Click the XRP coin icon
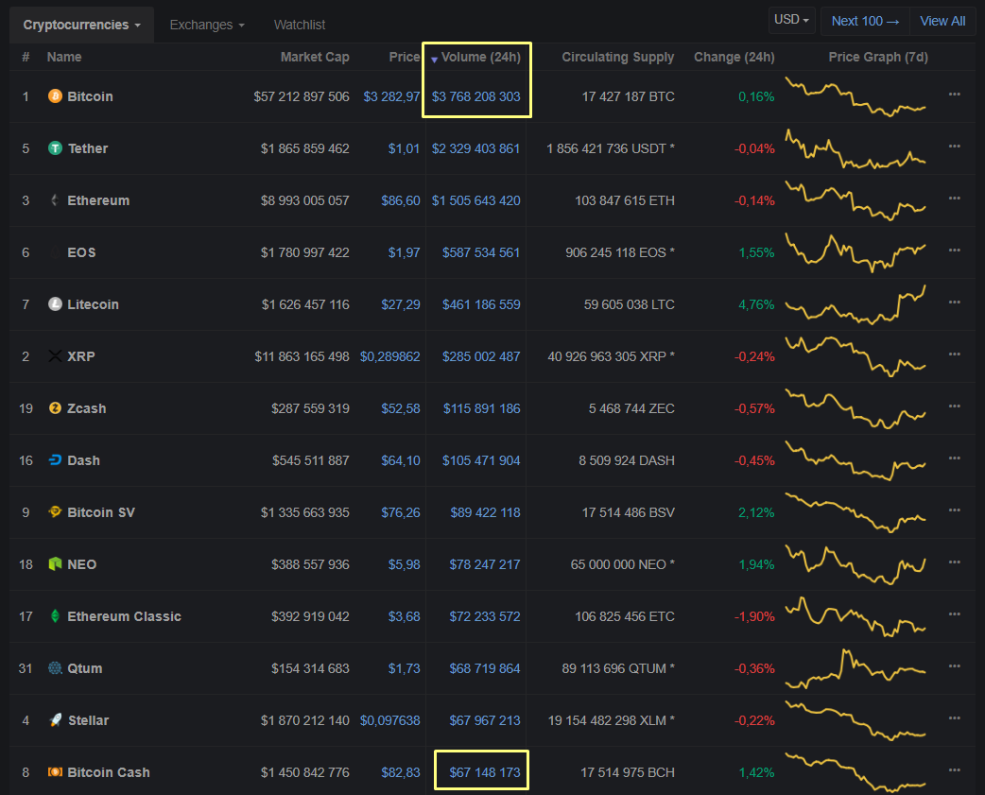The height and width of the screenshot is (795, 985). point(55,356)
